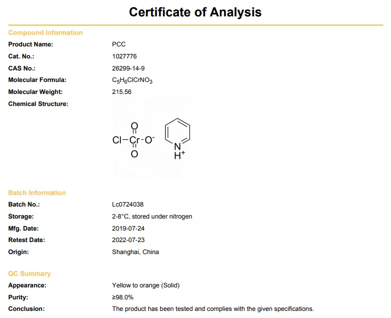Viewport: 391px width, 318px height.
Task: Click the Mfg. Date label
Action: coord(24,228)
